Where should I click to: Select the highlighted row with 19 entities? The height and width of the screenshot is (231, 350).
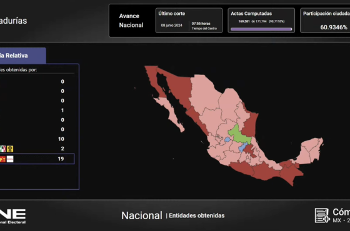click(x=37, y=159)
